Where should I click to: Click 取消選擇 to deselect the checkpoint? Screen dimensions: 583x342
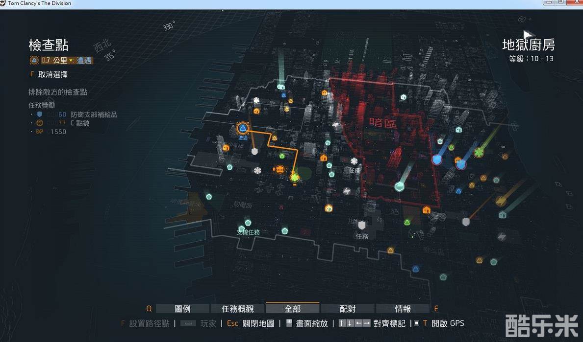(52, 74)
